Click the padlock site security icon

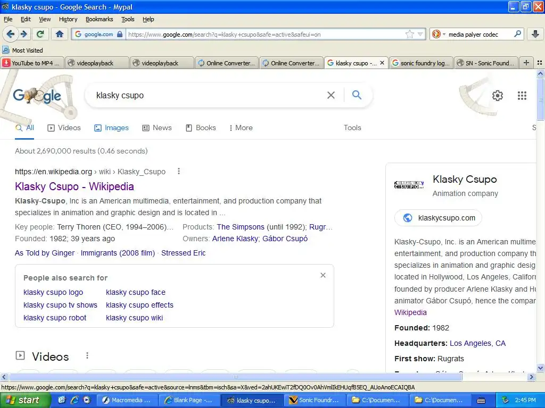120,35
